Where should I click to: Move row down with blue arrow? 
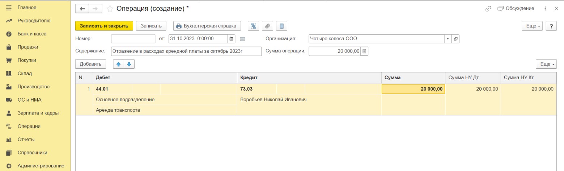pyautogui.click(x=129, y=64)
